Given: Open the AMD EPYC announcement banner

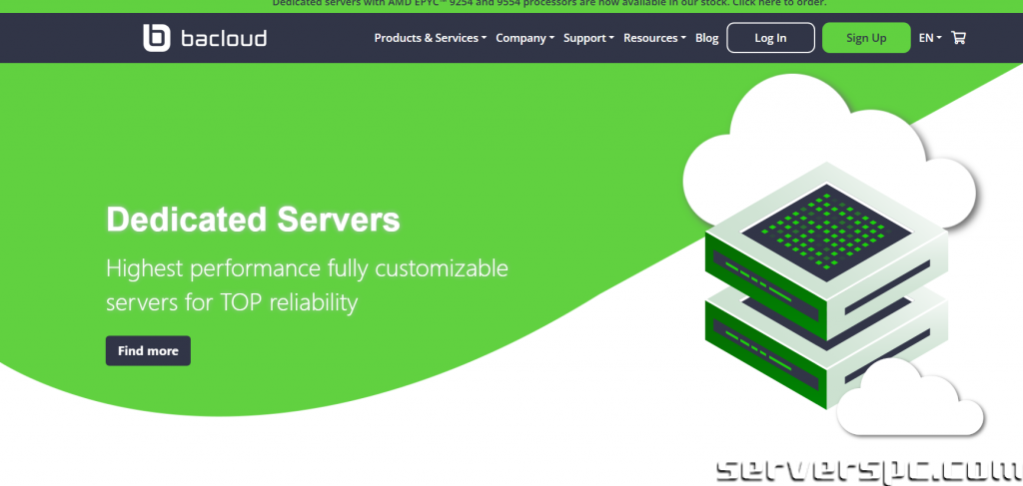Looking at the screenshot, I should click(549, 3).
